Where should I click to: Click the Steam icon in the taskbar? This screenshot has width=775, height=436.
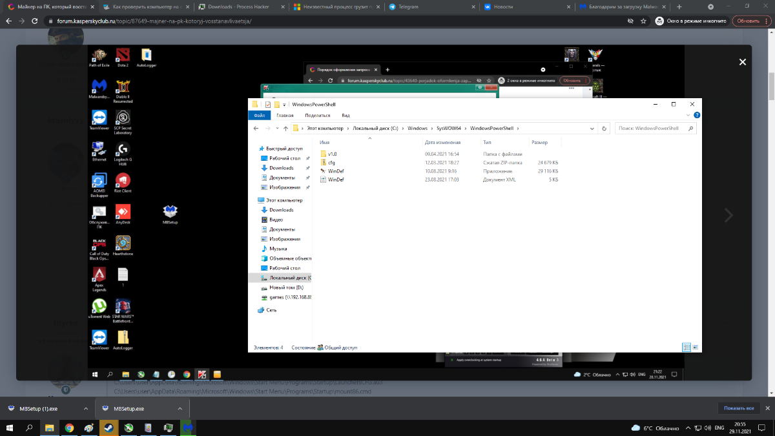click(x=108, y=428)
